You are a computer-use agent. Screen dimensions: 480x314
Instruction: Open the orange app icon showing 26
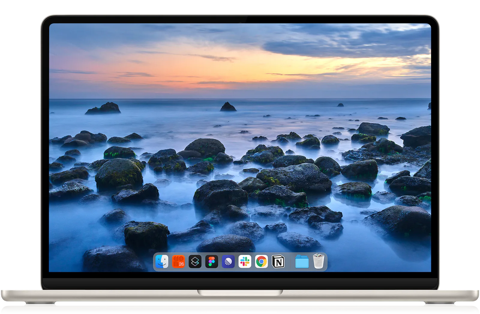178,262
